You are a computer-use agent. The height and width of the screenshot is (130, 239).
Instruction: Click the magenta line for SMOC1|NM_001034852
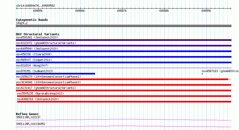124,126
